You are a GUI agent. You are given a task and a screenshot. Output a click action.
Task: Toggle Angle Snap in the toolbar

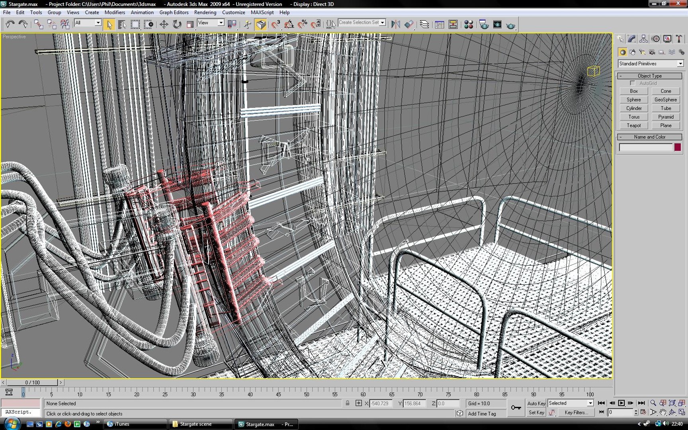[x=289, y=24]
